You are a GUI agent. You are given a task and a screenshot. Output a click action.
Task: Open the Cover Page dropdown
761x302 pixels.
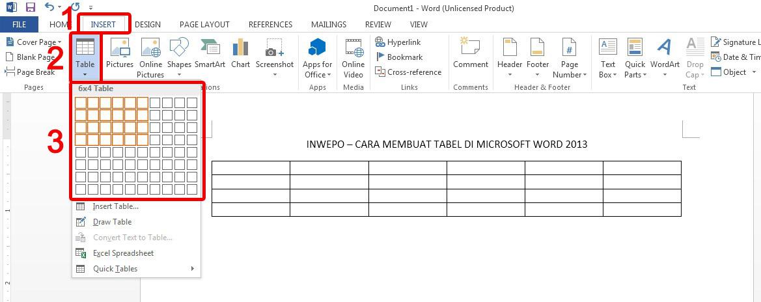[x=33, y=42]
